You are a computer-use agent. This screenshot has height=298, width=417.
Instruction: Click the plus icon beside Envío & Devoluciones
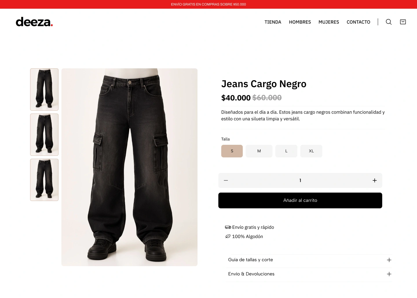[x=389, y=274]
